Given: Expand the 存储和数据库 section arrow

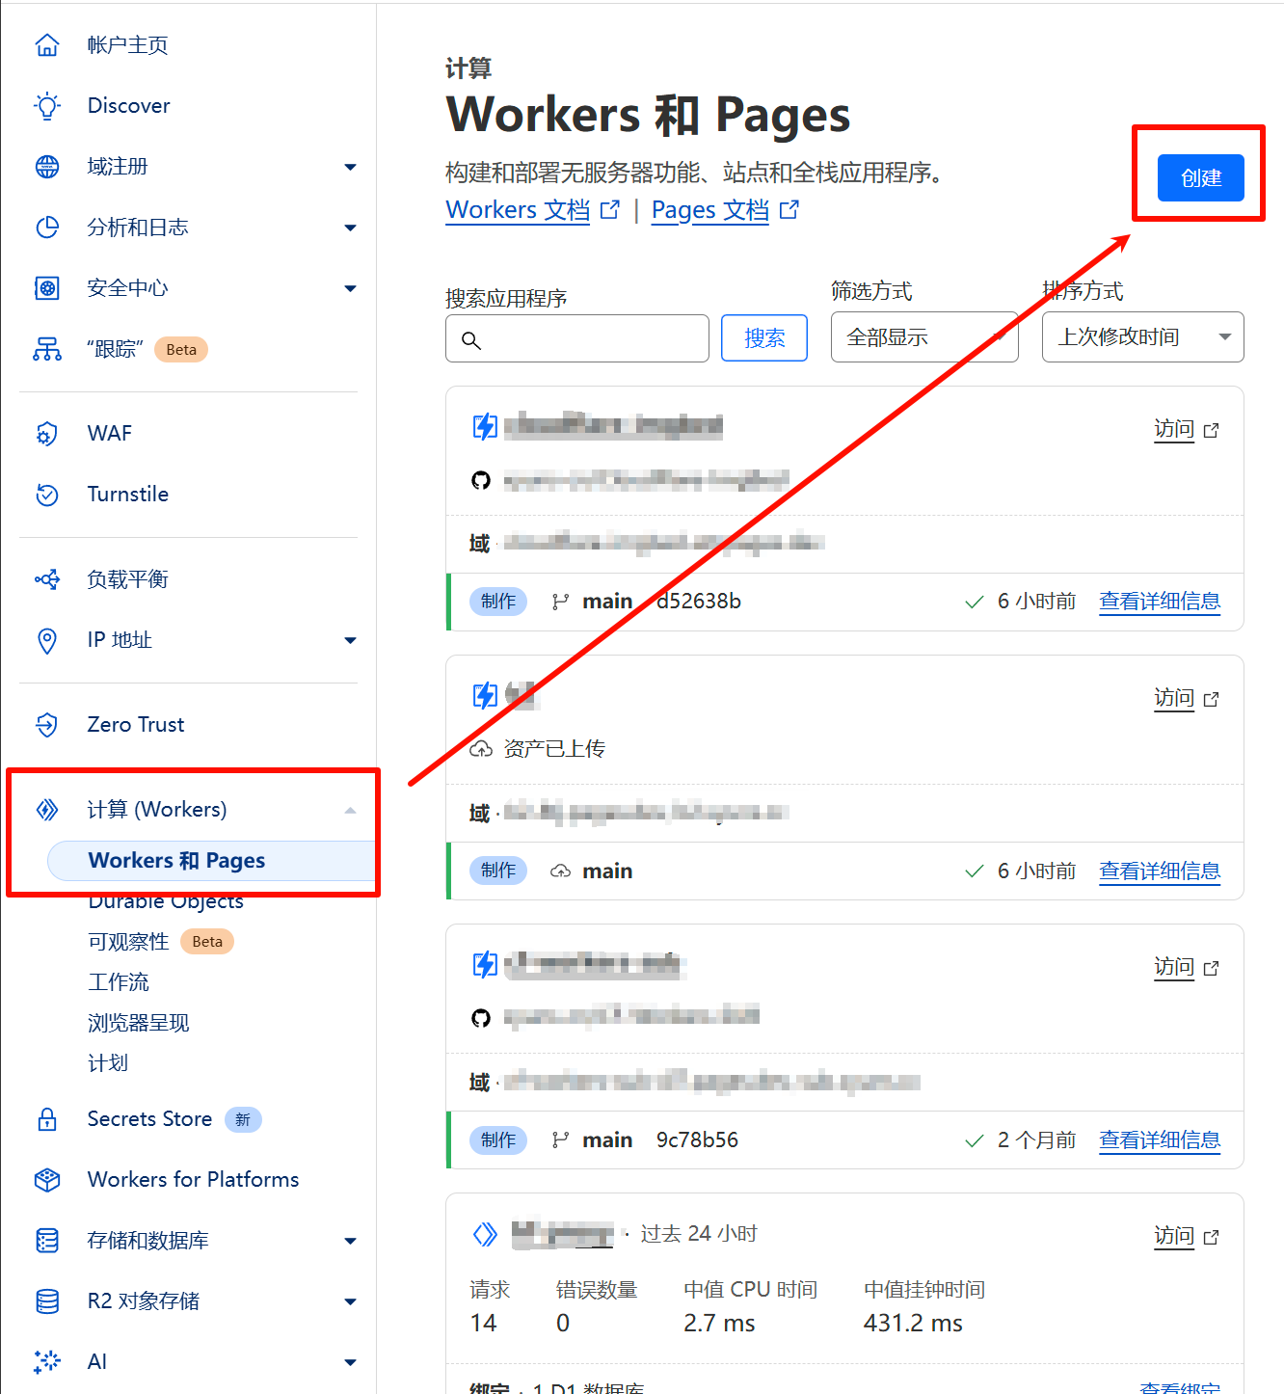Looking at the screenshot, I should point(350,1242).
